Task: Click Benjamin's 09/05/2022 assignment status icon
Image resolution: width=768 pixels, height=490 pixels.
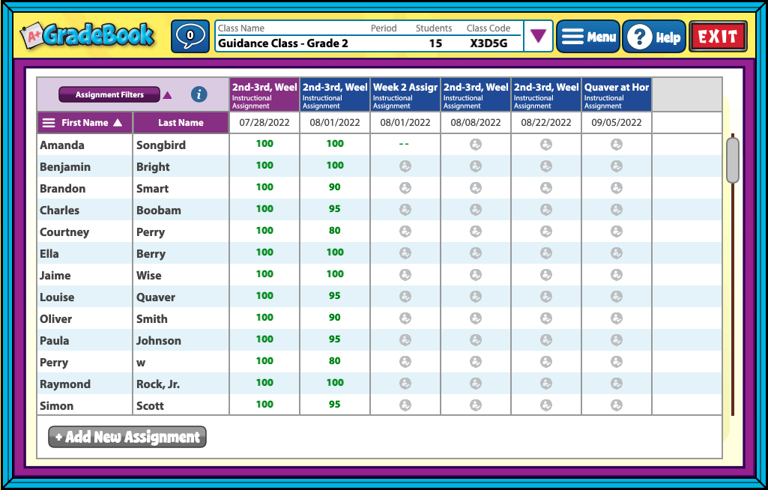Action: point(617,166)
